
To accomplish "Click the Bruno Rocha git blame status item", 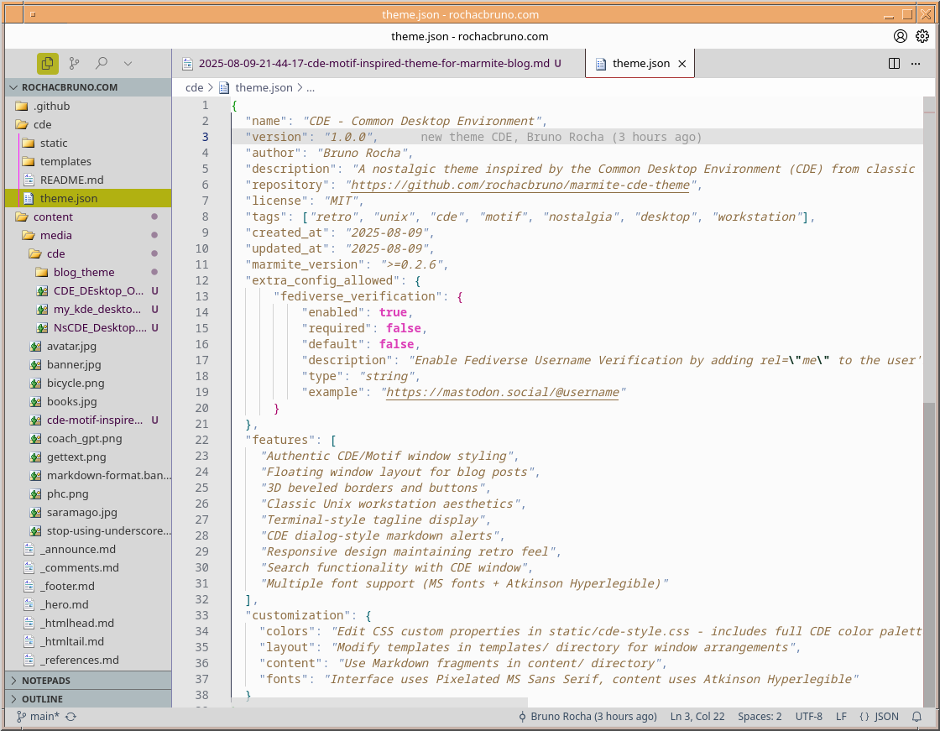I will tap(587, 717).
